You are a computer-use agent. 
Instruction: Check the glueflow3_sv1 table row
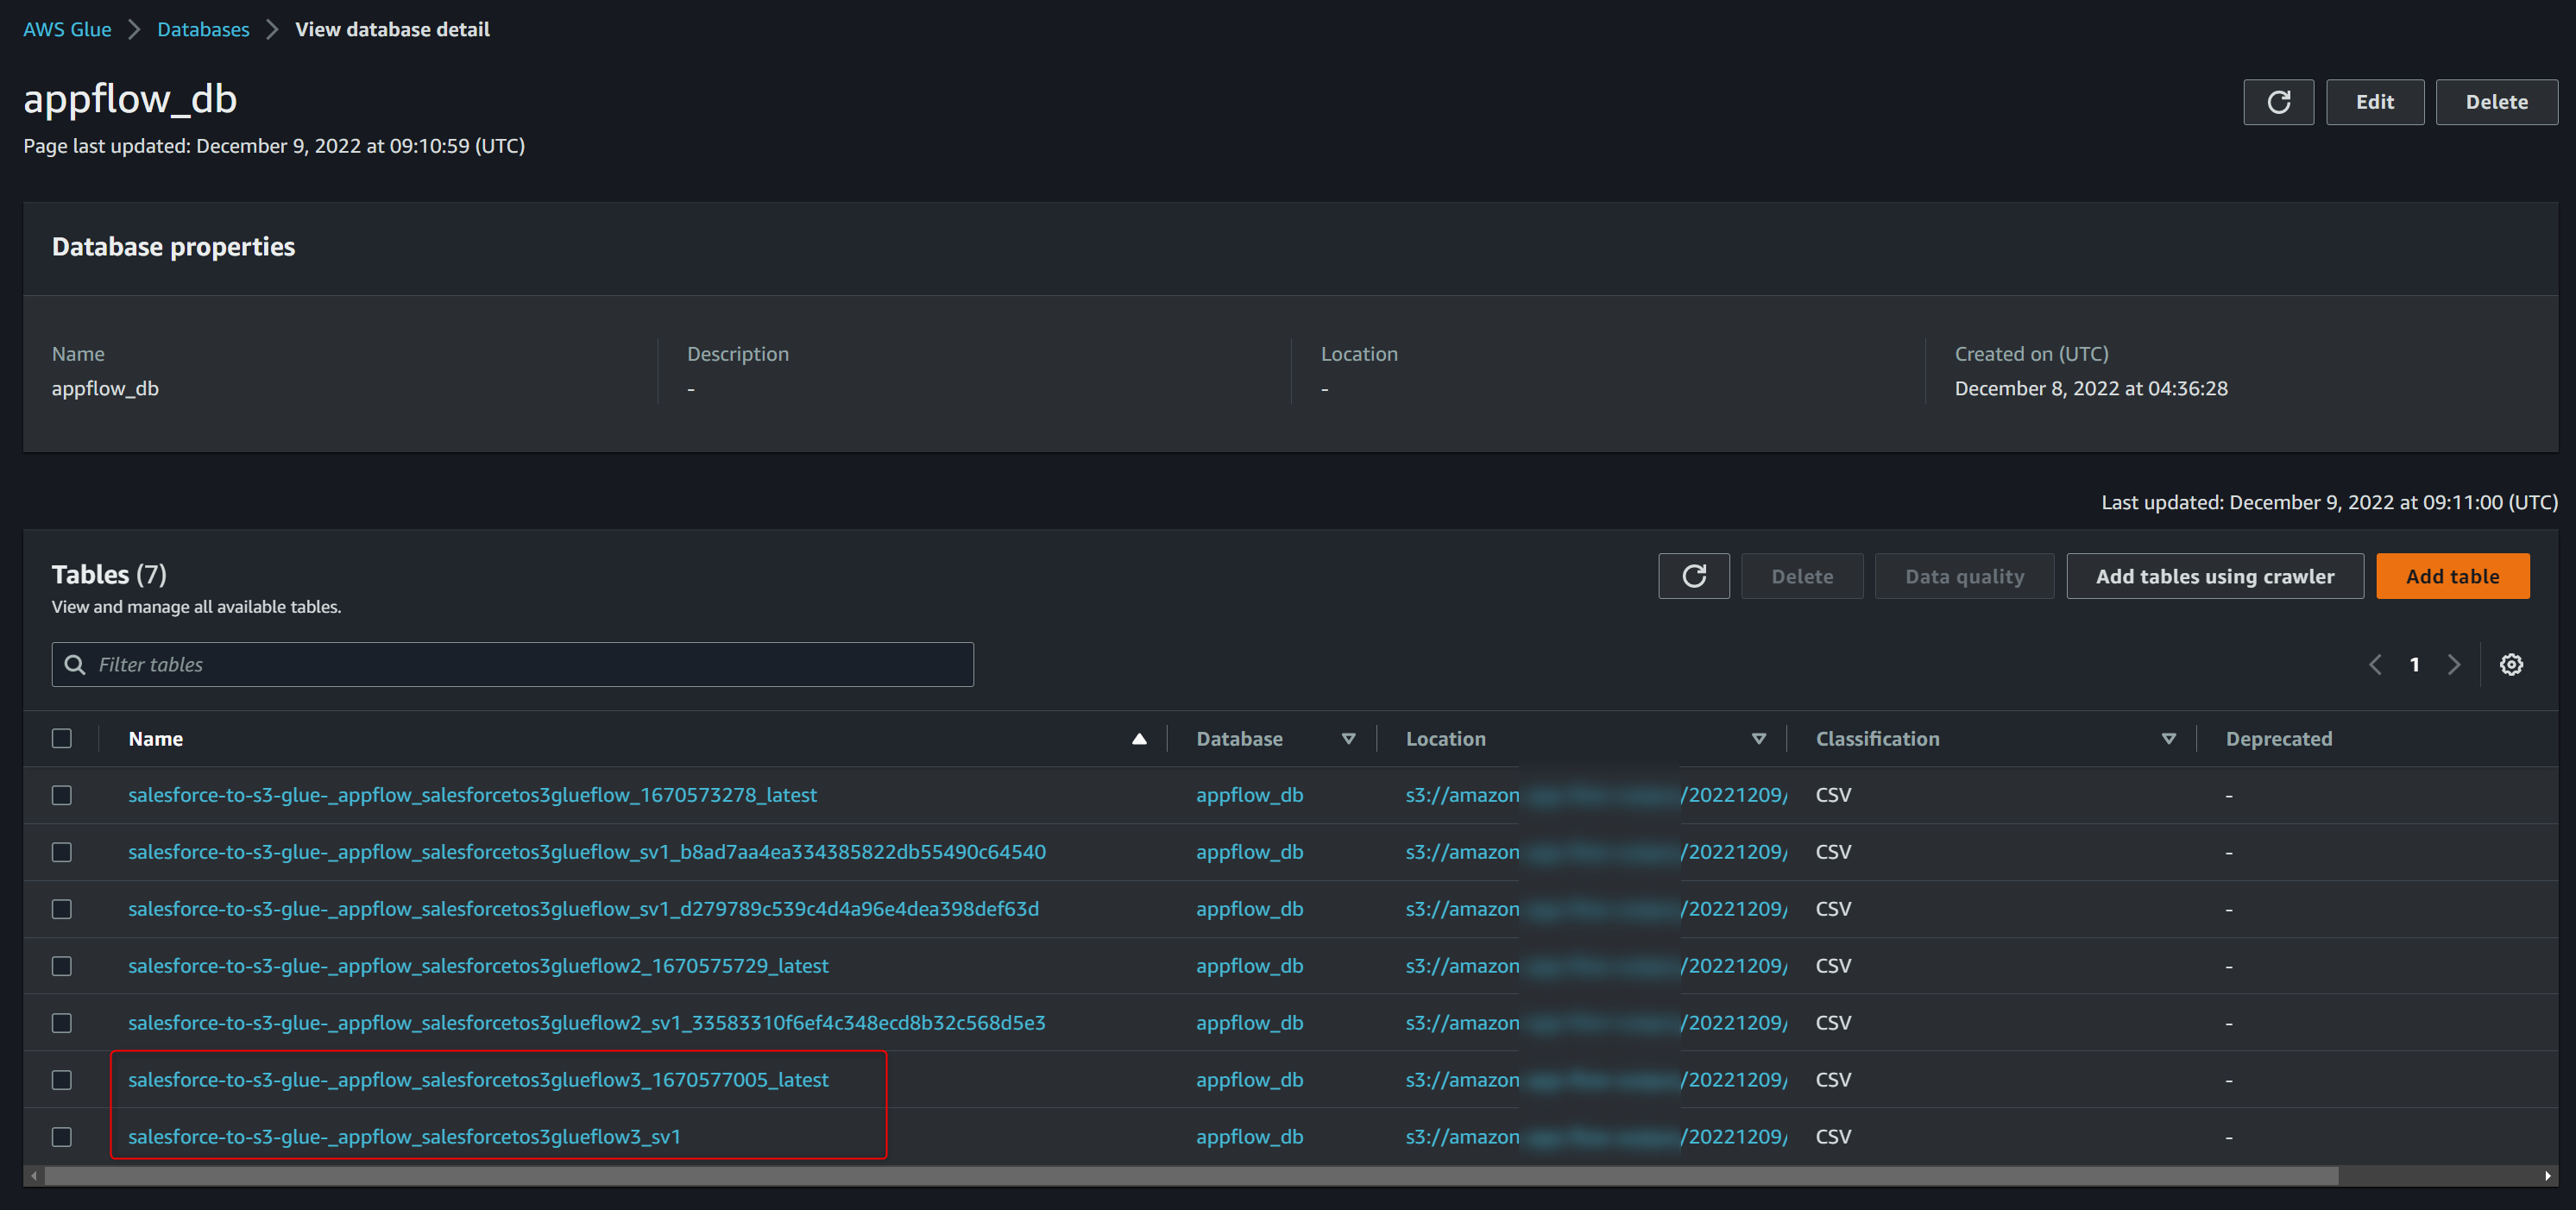coord(62,1137)
